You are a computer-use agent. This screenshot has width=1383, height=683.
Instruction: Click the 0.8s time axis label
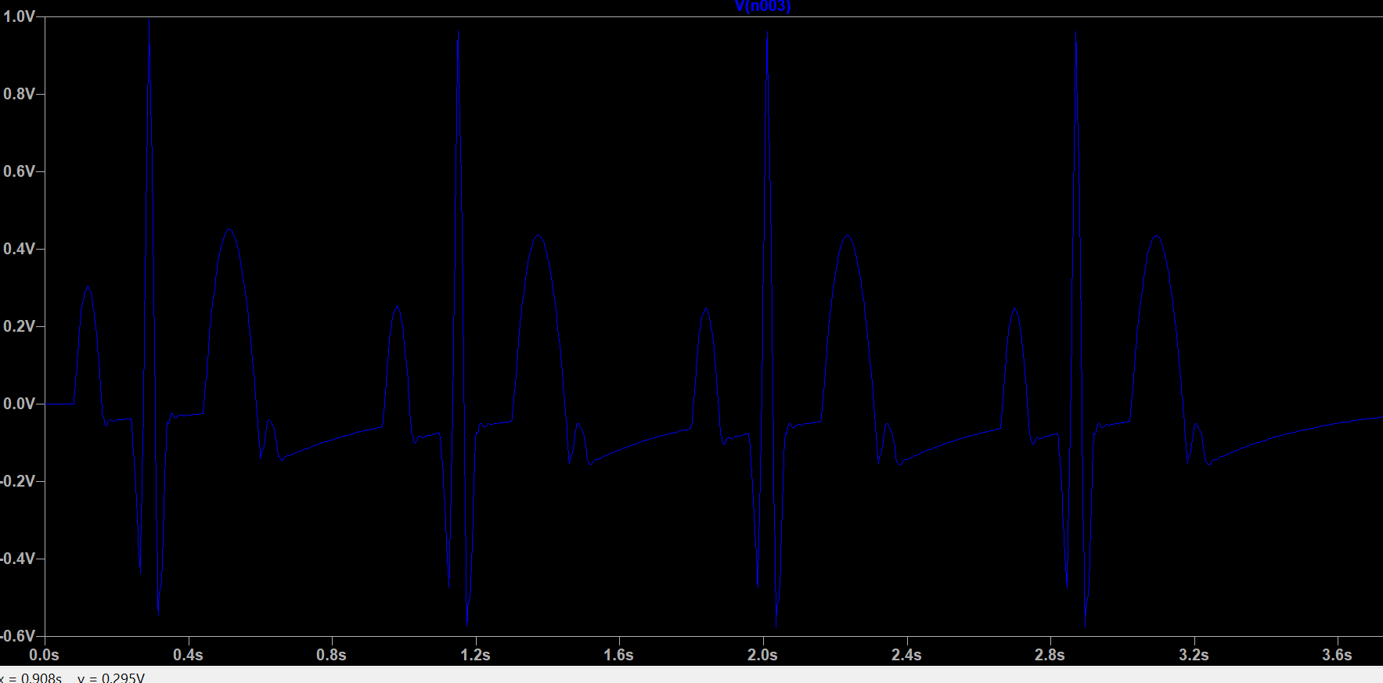click(331, 655)
